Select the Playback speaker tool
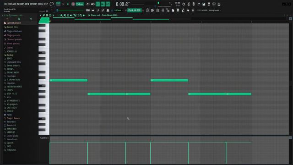Image resolution: width=293 pixels, height=165 pixels. (84, 15)
